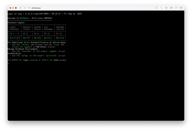This screenshot has width=192, height=131.
Task: Click the '#archboot' channel text
Action: (x=41, y=47)
